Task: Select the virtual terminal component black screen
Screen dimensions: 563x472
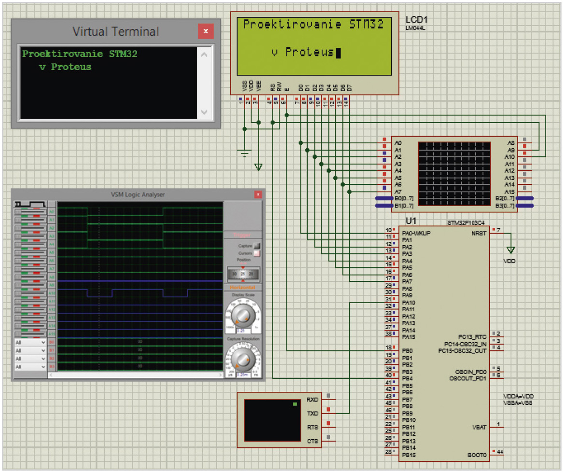Action: pyautogui.click(x=272, y=420)
